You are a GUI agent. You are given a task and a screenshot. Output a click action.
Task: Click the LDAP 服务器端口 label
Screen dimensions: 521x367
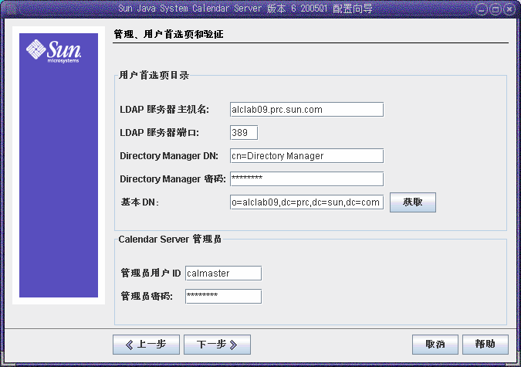click(160, 133)
